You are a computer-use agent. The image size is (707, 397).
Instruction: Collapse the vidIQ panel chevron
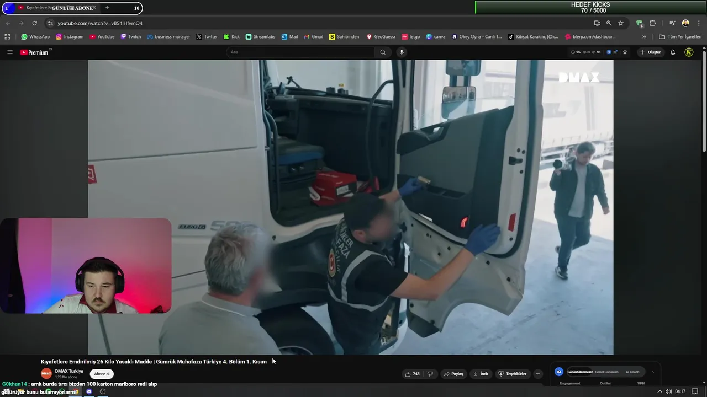[652, 372]
